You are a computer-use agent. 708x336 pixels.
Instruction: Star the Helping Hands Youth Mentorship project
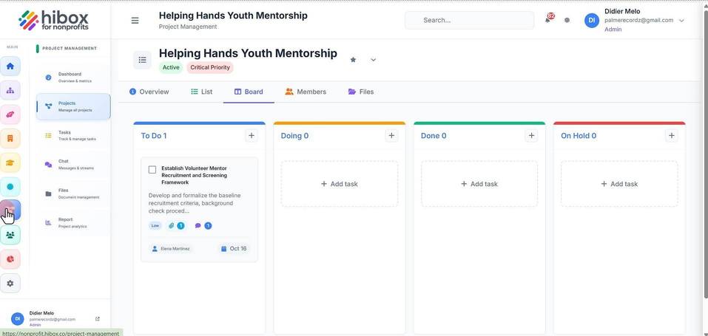click(353, 60)
